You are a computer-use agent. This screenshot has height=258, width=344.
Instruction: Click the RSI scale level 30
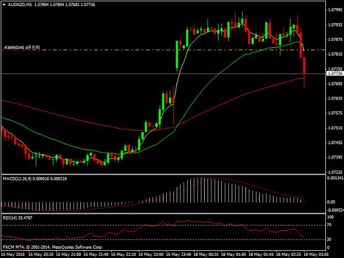pyautogui.click(x=329, y=239)
